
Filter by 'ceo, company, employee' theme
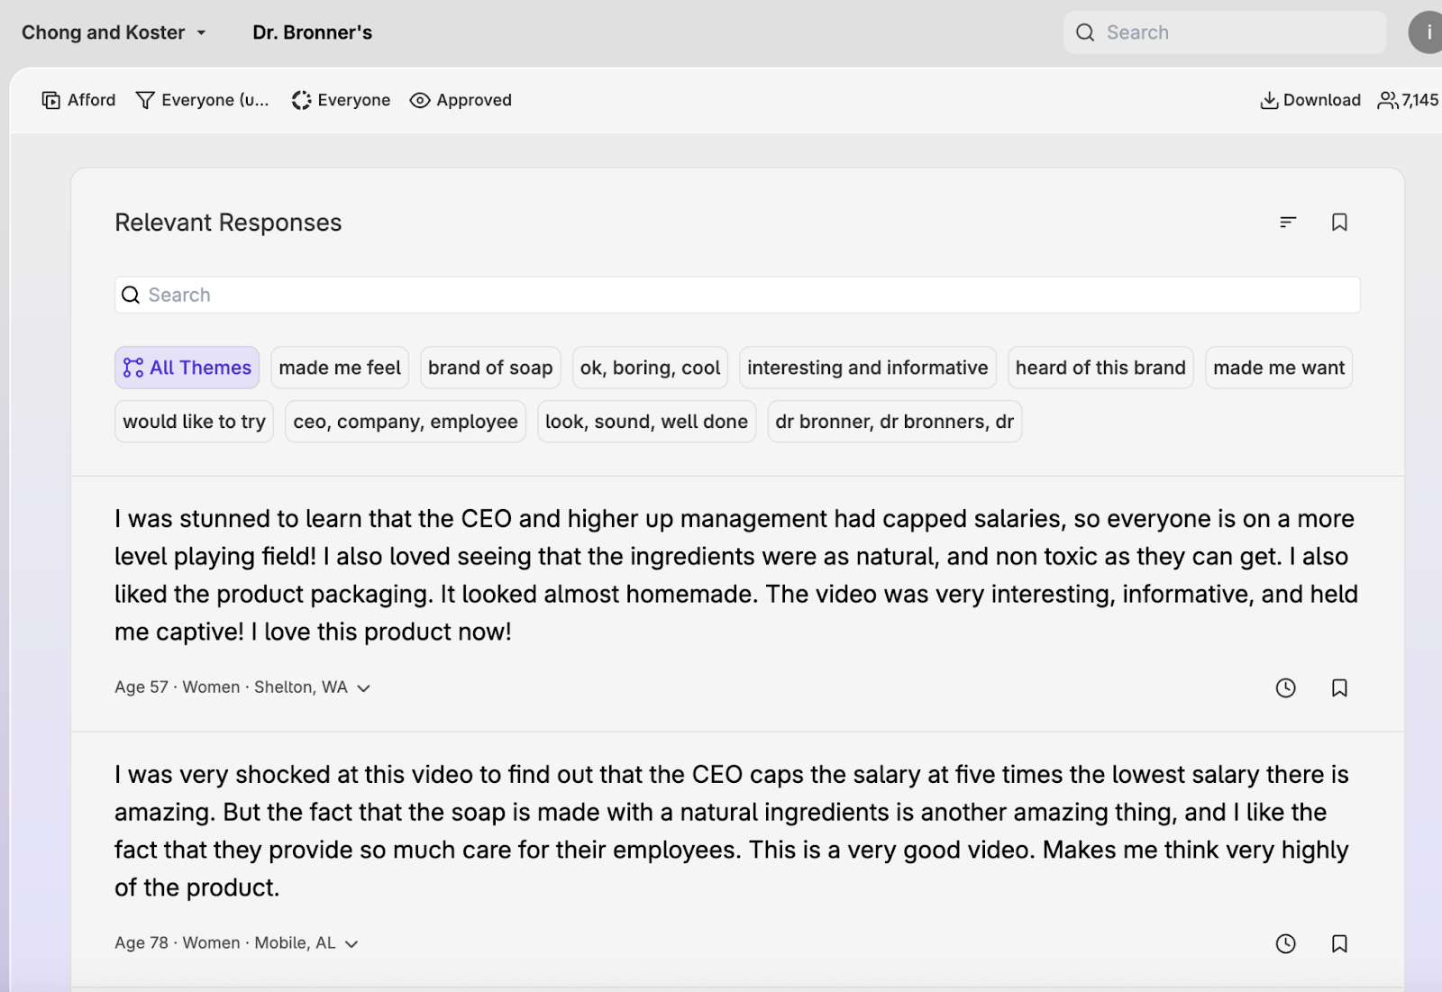point(406,422)
